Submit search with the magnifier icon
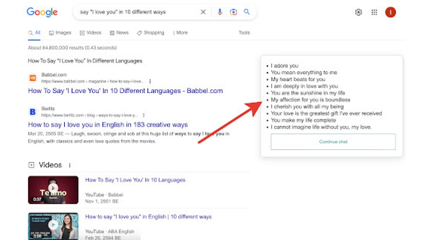The width and height of the screenshot is (427, 240). (x=247, y=12)
